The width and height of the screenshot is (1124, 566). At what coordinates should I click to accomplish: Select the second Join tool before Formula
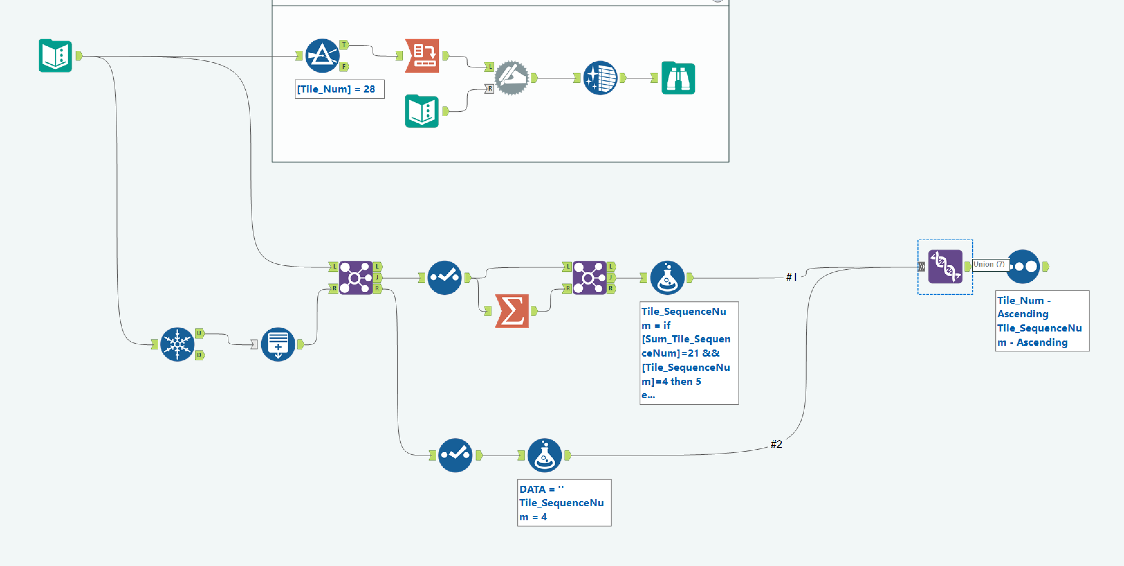pyautogui.click(x=589, y=278)
